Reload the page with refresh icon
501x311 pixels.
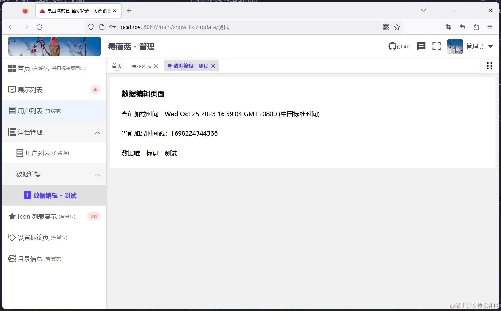click(x=39, y=27)
